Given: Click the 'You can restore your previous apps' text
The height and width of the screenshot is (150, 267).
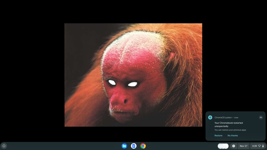Looking at the screenshot, I should [x=231, y=130].
